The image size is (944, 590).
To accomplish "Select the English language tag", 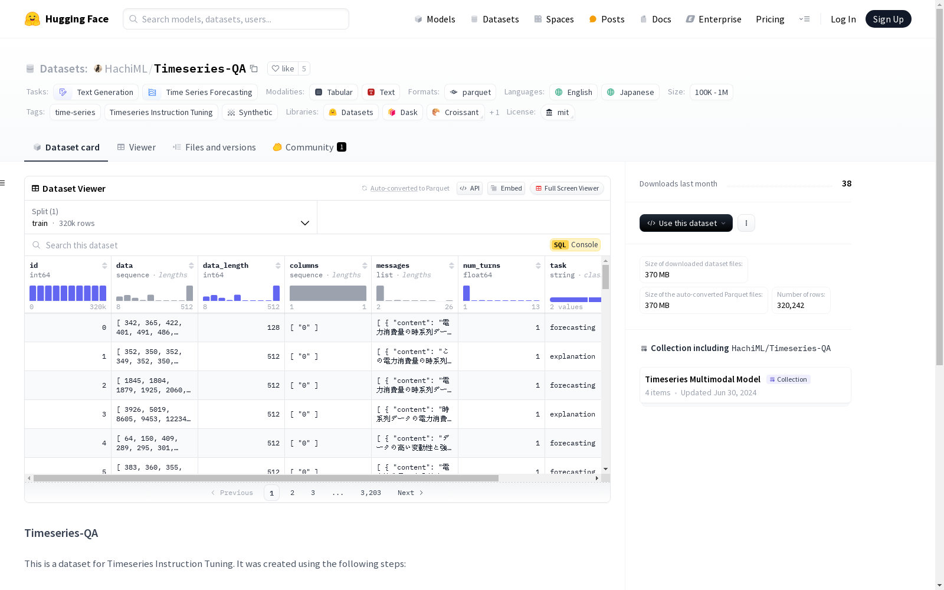I will point(573,92).
